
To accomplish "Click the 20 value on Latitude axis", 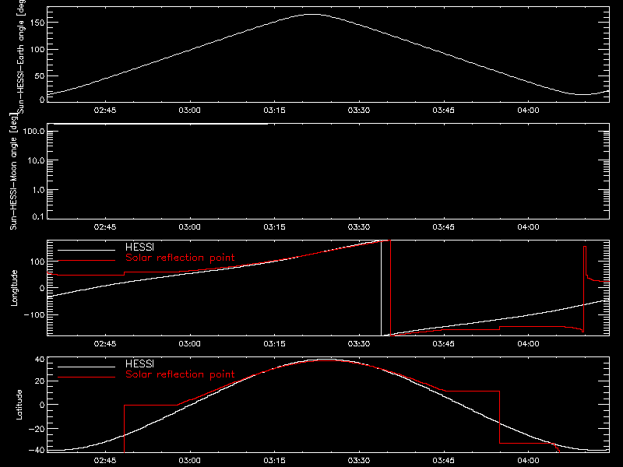I will (40, 381).
